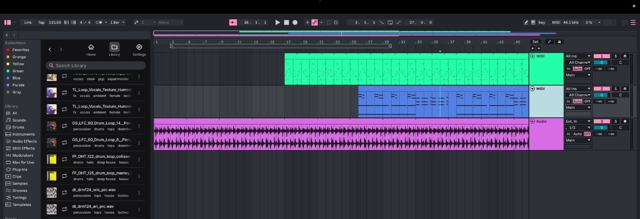Open the browser Home icon
Image resolution: width=640 pixels, height=219 pixels.
pyautogui.click(x=91, y=49)
